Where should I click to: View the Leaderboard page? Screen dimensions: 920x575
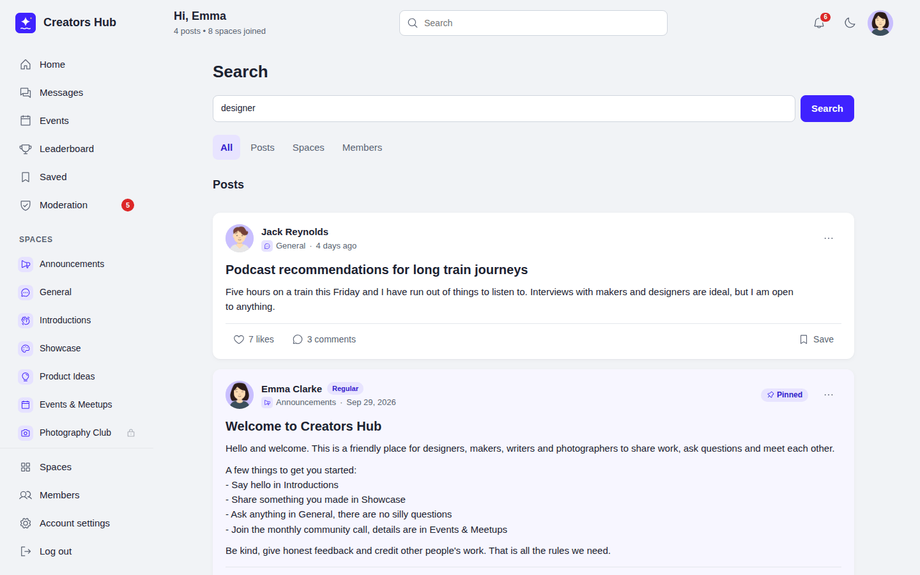(77, 149)
